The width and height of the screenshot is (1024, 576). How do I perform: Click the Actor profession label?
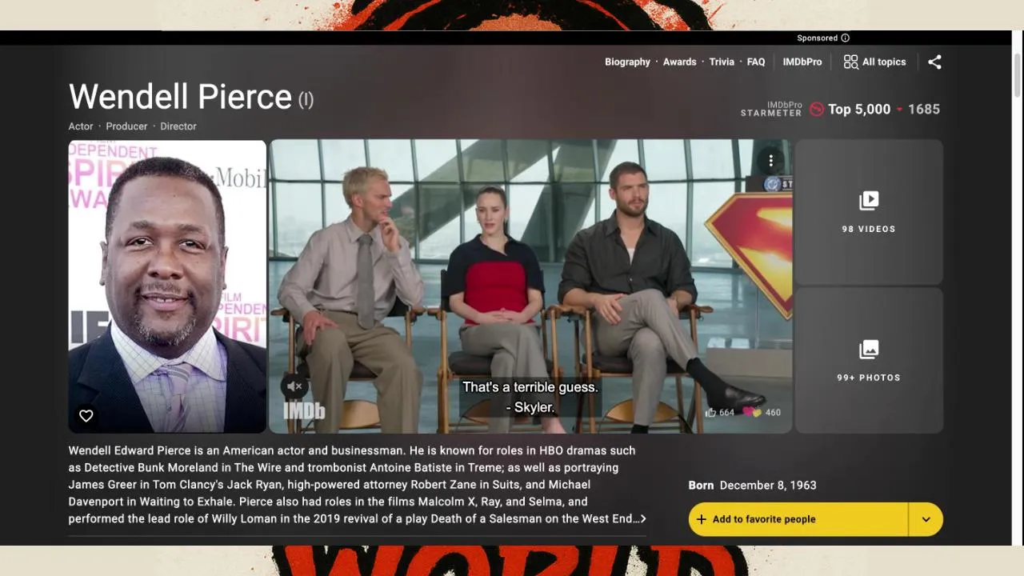coord(81,126)
